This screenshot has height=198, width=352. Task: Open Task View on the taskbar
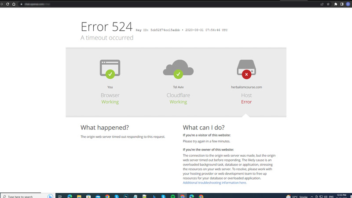[60, 196]
